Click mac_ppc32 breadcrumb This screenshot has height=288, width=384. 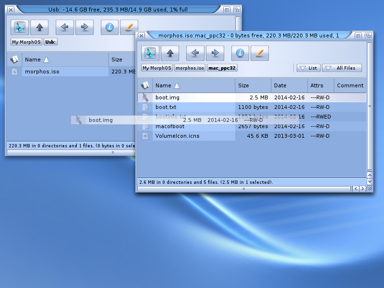click(222, 68)
